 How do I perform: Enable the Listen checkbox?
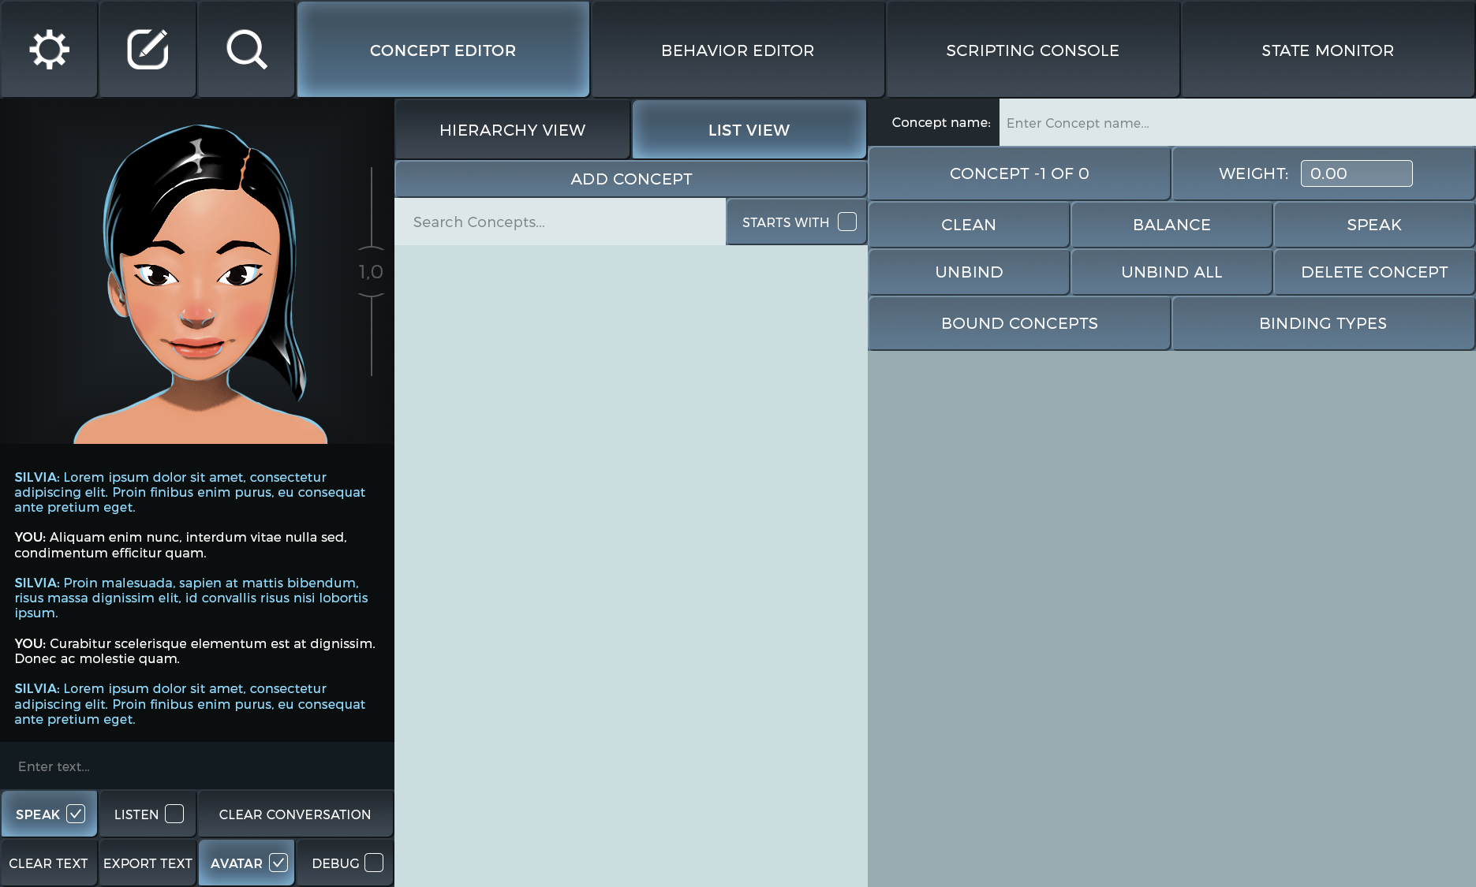(x=174, y=814)
